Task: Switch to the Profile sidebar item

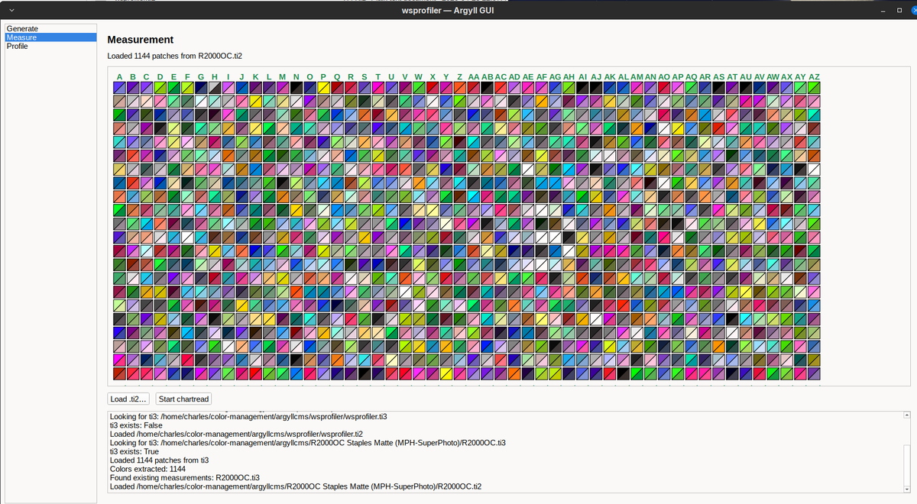Action: pyautogui.click(x=18, y=47)
